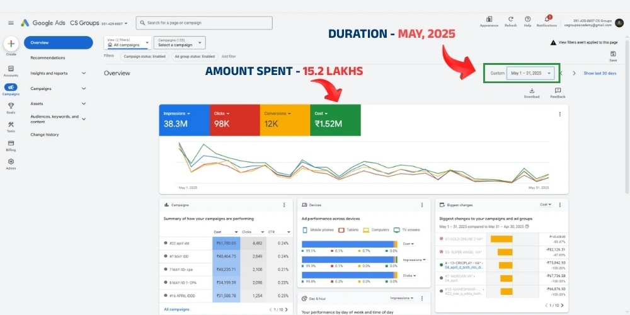Click the Show last 30 days link
The image size is (630, 315).
pos(600,73)
